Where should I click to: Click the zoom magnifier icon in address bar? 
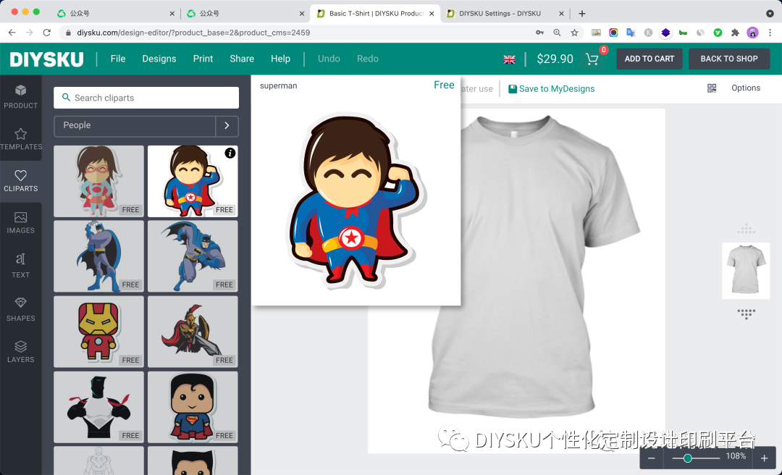[x=557, y=33]
